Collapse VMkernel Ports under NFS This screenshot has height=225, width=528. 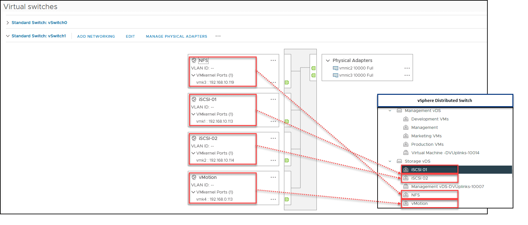(193, 75)
